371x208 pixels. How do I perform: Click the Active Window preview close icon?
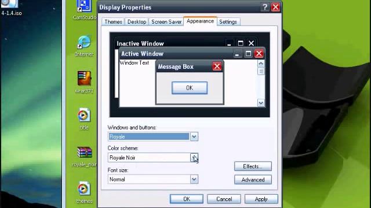click(x=259, y=54)
